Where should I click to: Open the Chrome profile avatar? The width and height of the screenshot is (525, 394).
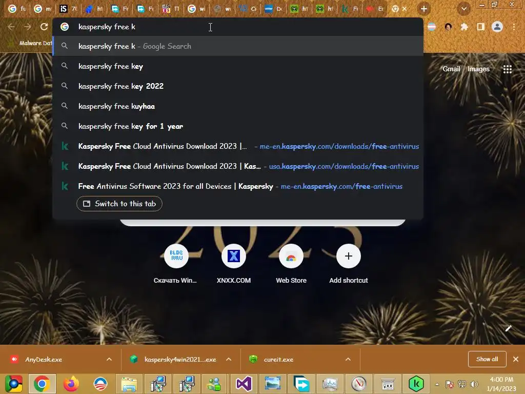[x=497, y=27]
